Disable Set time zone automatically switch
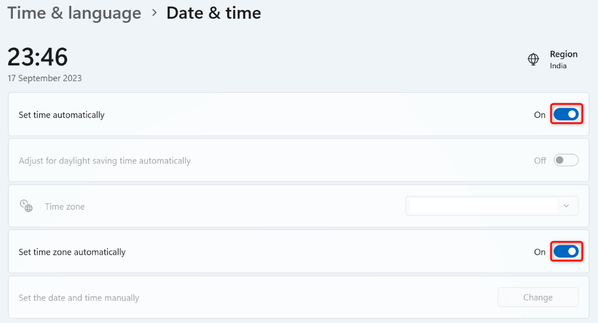This screenshot has width=598, height=323. pos(566,252)
